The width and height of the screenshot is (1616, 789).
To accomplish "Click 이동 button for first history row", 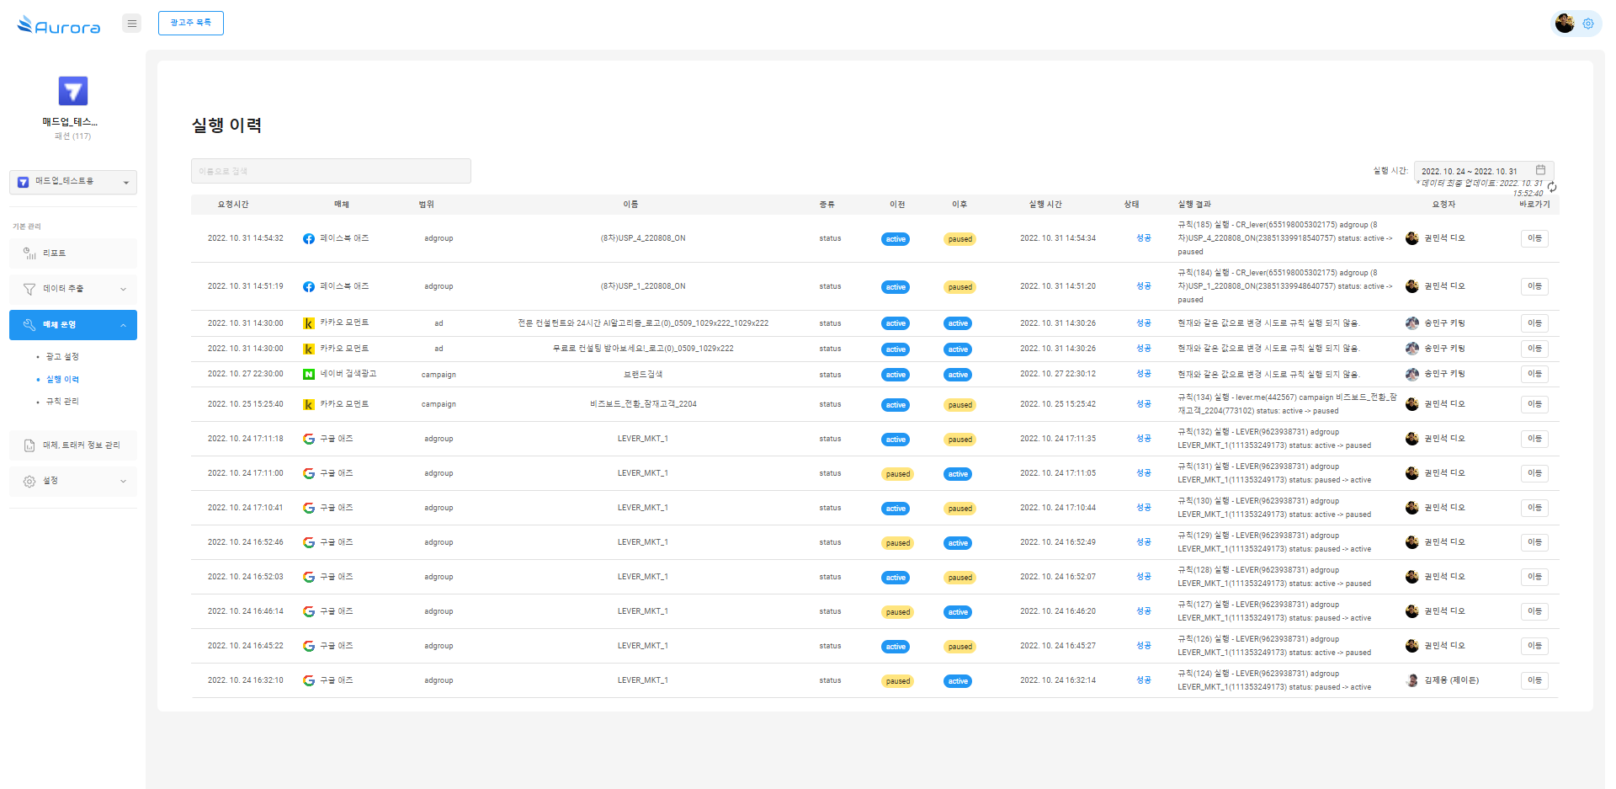I will pos(1534,238).
